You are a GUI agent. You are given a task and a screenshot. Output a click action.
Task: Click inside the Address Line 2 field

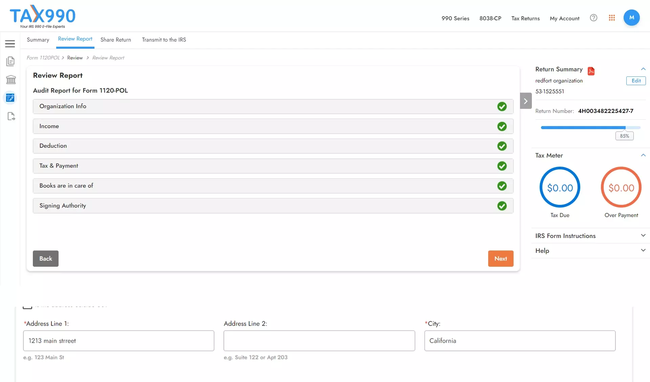pos(319,341)
